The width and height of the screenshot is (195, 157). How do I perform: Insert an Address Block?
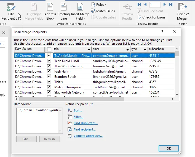point(50,12)
